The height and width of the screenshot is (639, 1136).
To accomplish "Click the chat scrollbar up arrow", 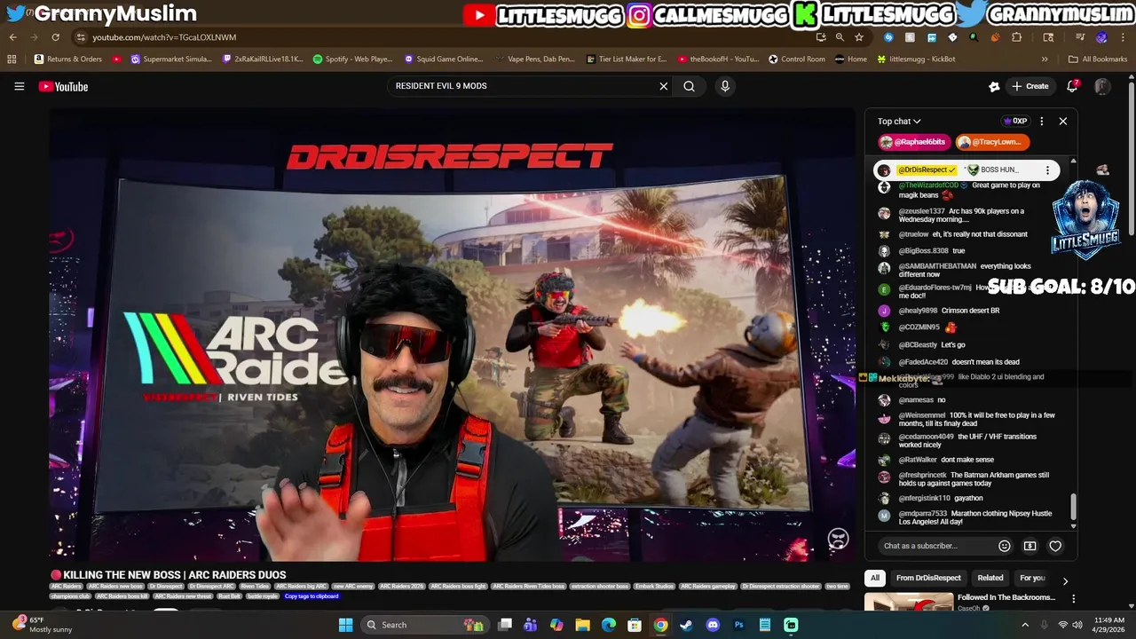I will click(x=1073, y=162).
